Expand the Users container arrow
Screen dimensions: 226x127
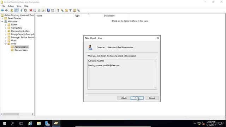(x=6, y=41)
